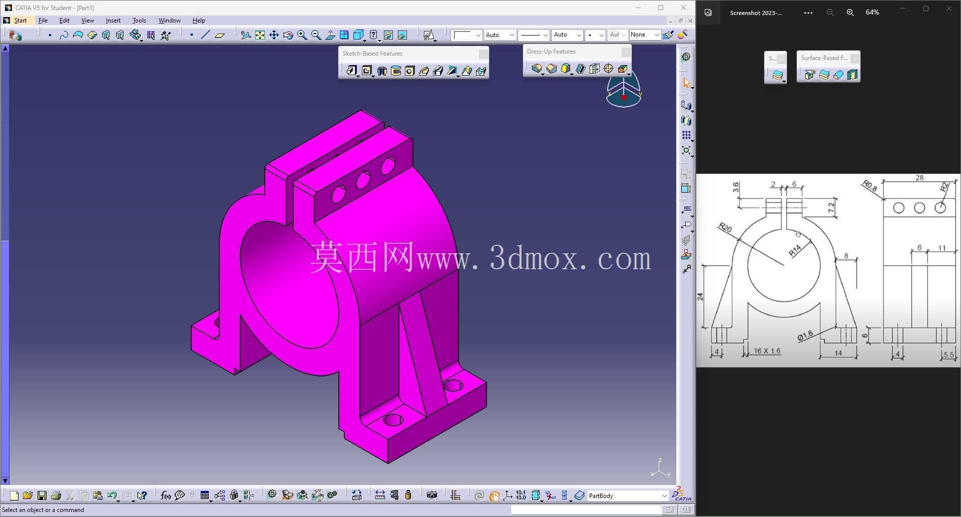Select the Thread/Tap tool in Dress-Up Features
The height and width of the screenshot is (517, 961).
[609, 69]
